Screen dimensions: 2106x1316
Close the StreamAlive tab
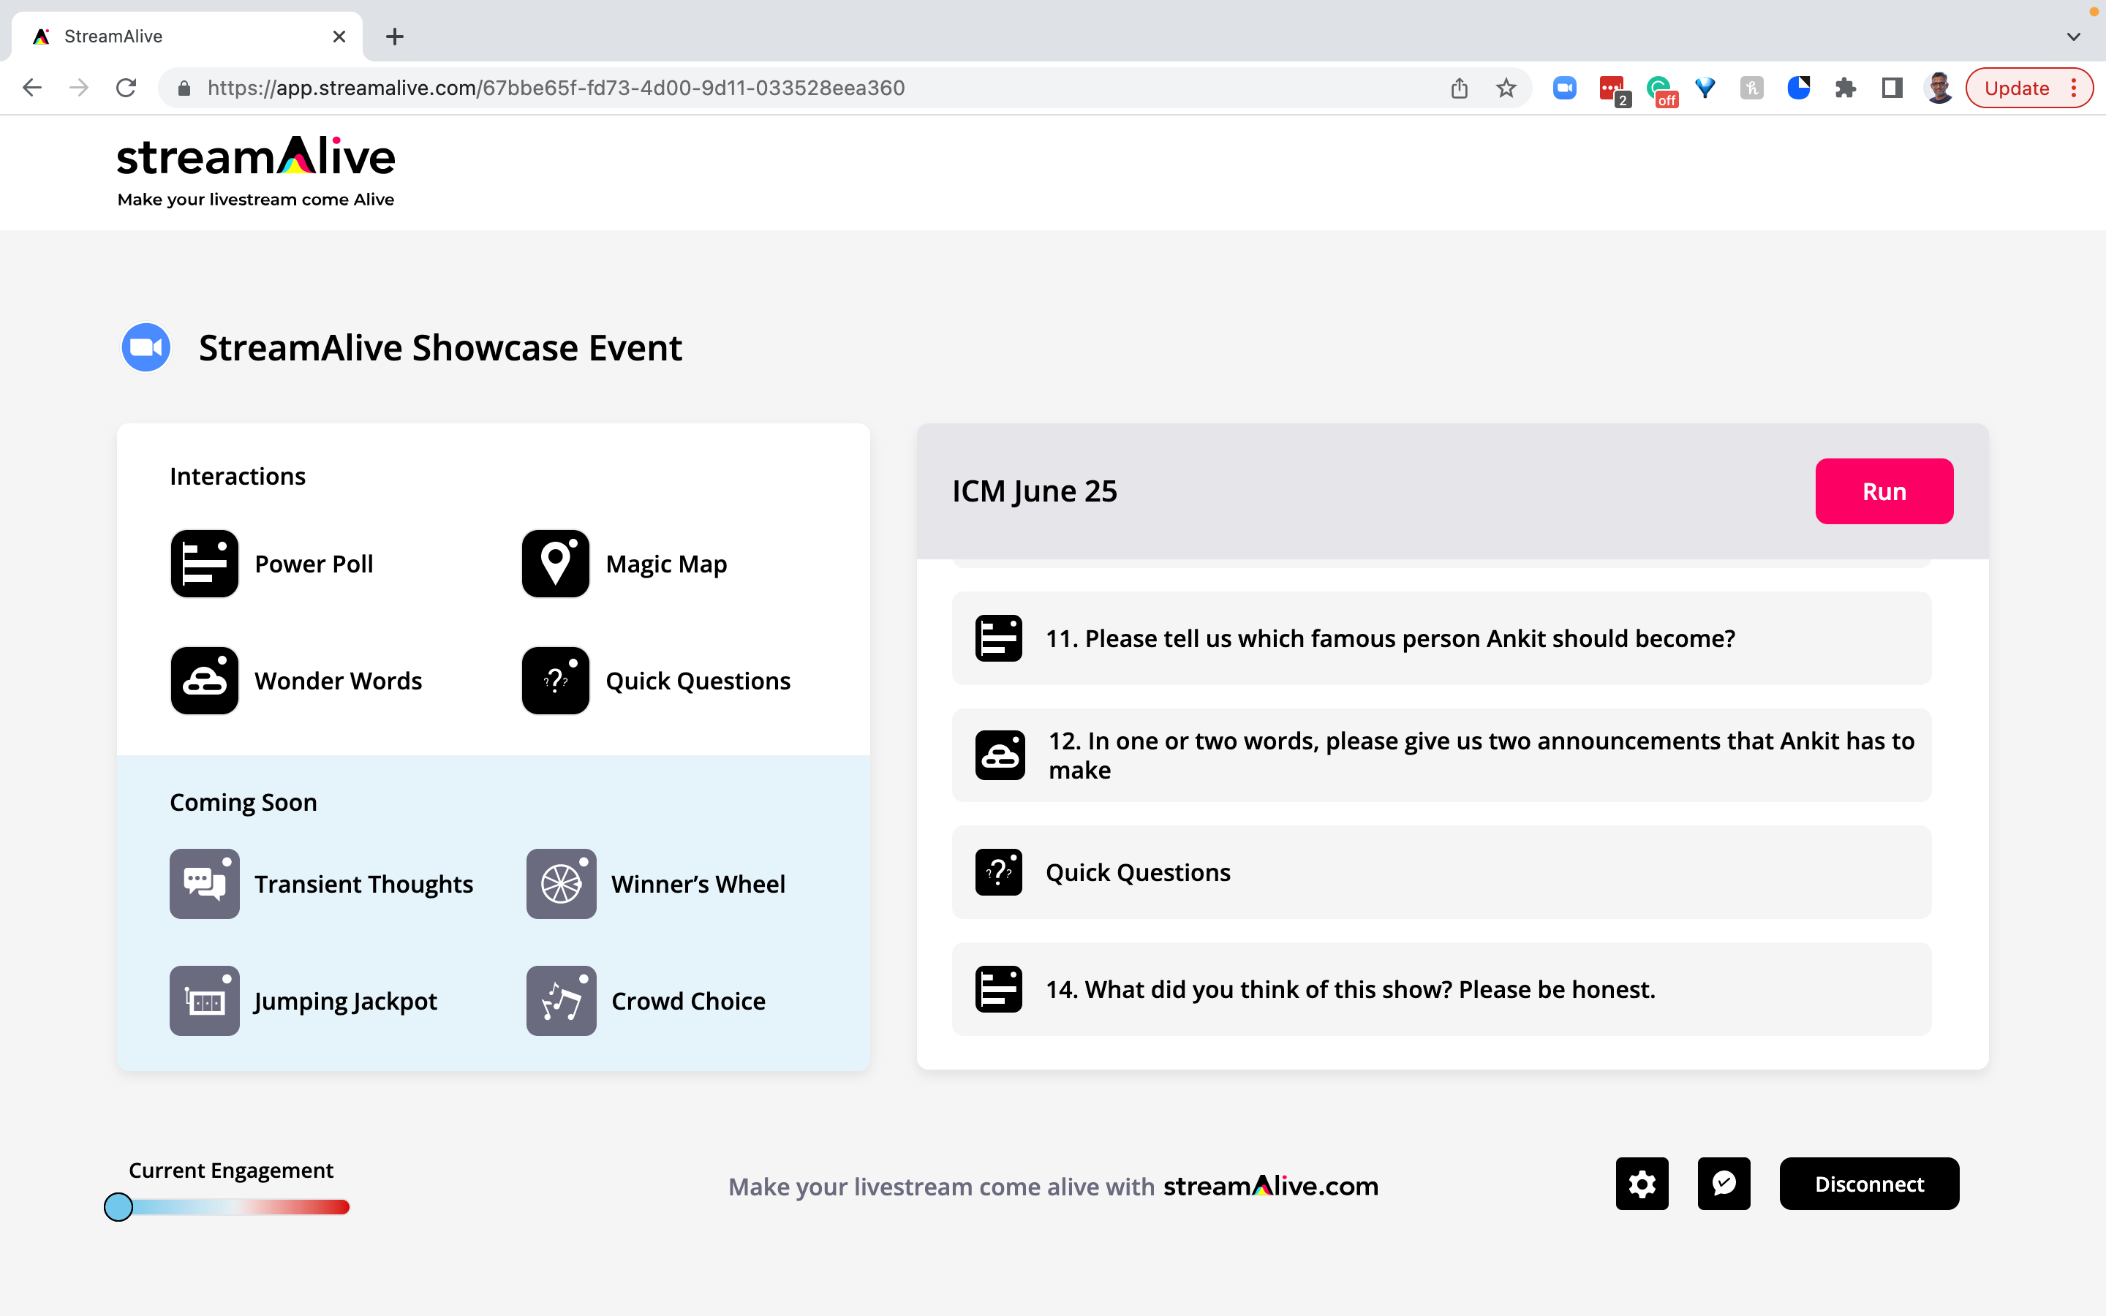point(339,37)
